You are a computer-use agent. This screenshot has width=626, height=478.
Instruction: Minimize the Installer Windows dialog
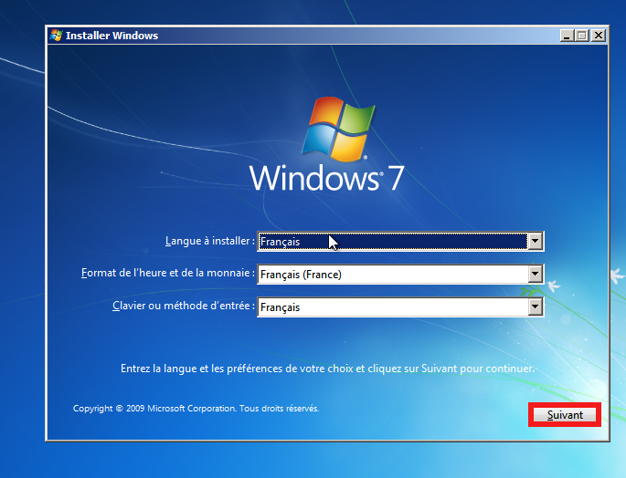pyautogui.click(x=568, y=36)
